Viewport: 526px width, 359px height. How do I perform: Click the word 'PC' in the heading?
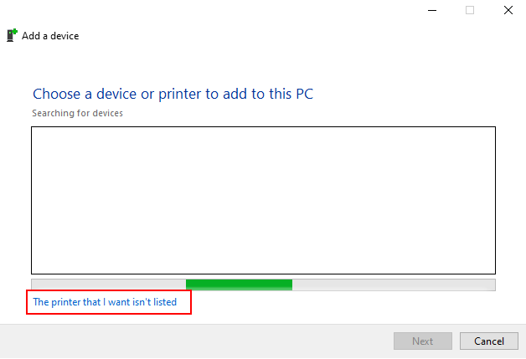[x=304, y=94]
